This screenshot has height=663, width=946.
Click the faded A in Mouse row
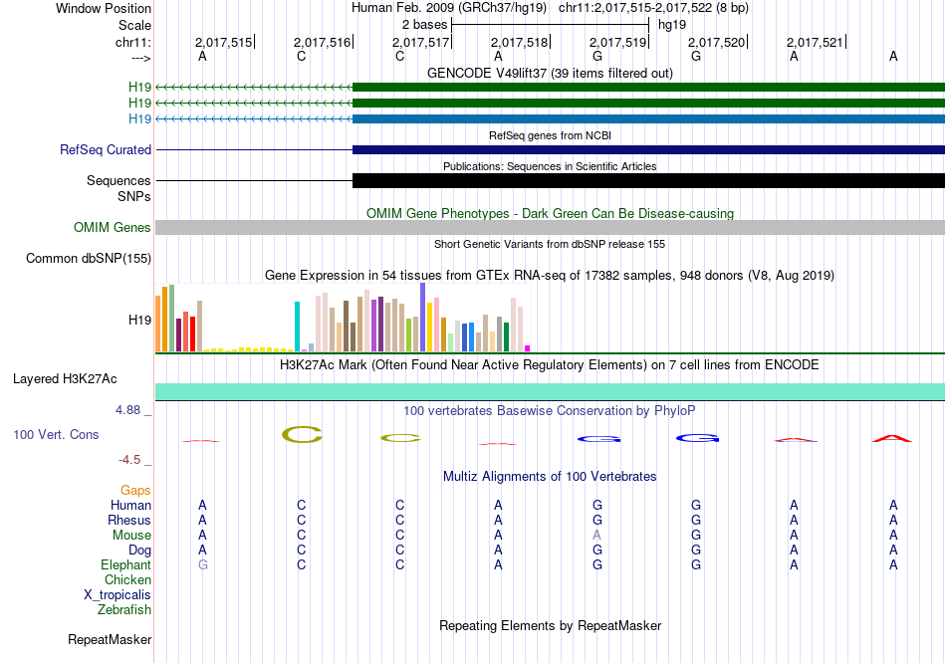596,536
